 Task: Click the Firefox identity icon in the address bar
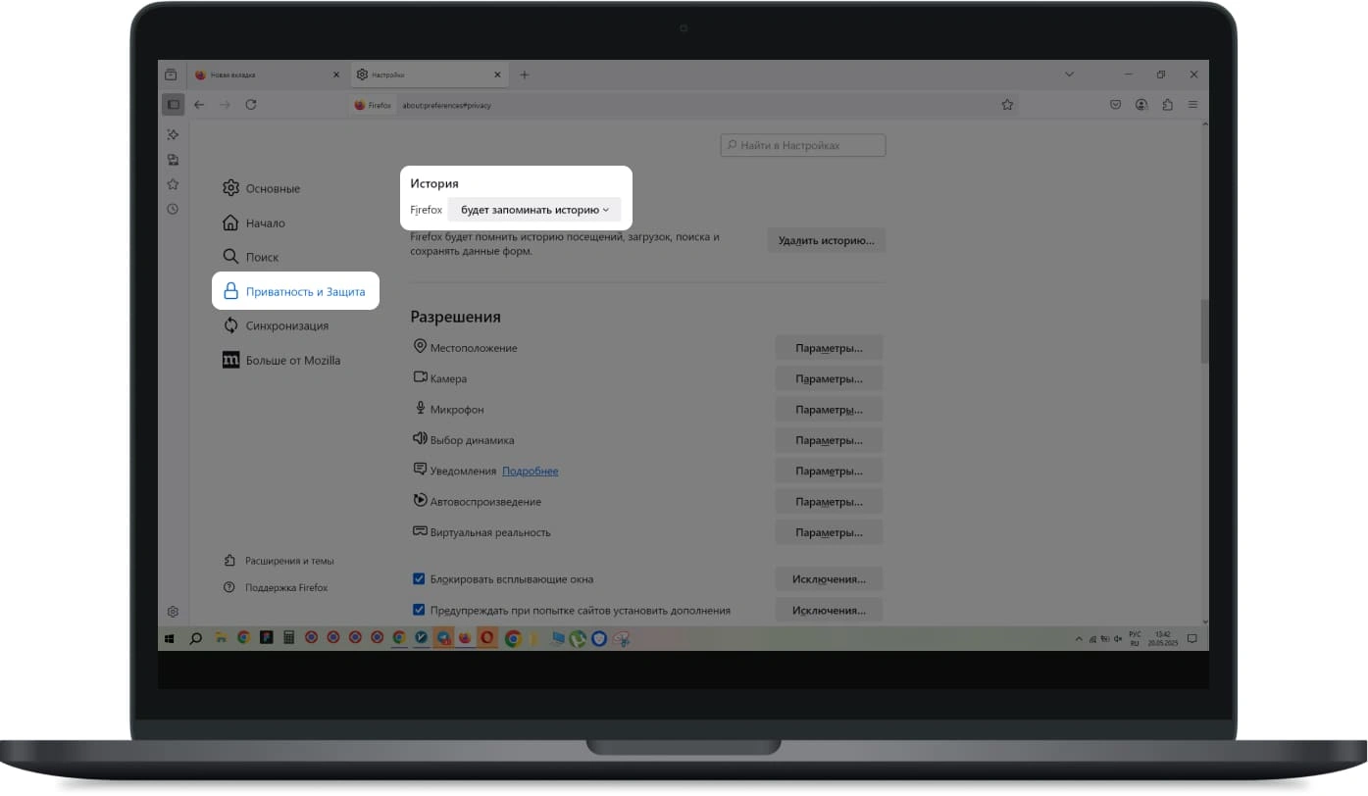[373, 105]
